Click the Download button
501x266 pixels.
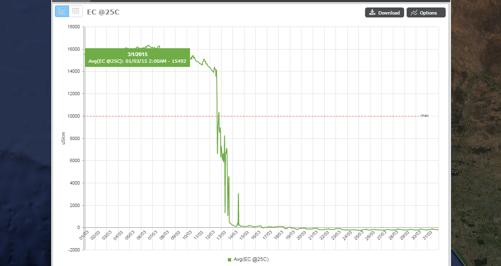point(384,13)
